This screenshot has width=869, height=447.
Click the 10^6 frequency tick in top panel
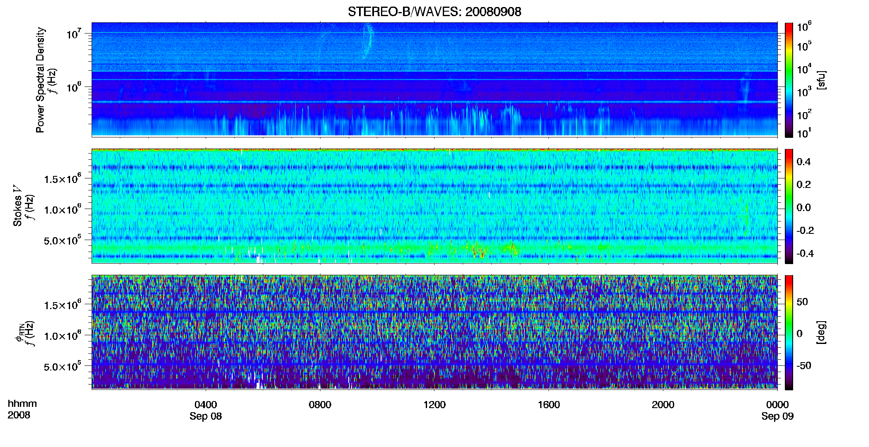tap(74, 87)
